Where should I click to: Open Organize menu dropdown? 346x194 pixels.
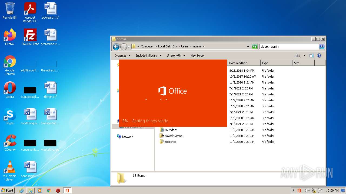pyautogui.click(x=122, y=56)
